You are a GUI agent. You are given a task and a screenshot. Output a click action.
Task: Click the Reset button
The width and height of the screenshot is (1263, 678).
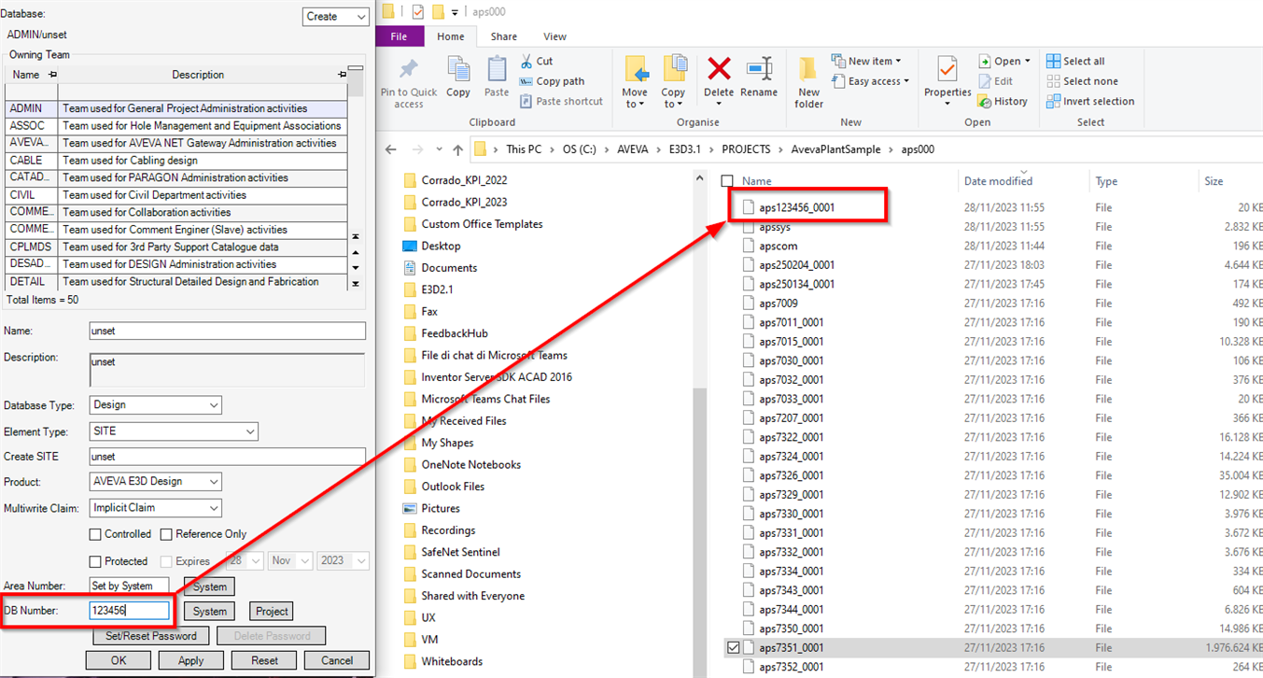point(264,660)
